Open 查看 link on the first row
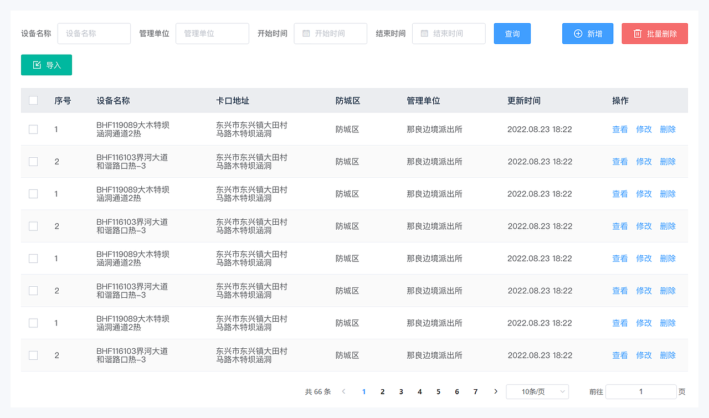 620,129
